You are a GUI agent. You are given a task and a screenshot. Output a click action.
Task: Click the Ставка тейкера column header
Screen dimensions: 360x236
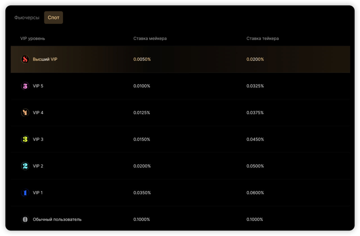pyautogui.click(x=262, y=38)
